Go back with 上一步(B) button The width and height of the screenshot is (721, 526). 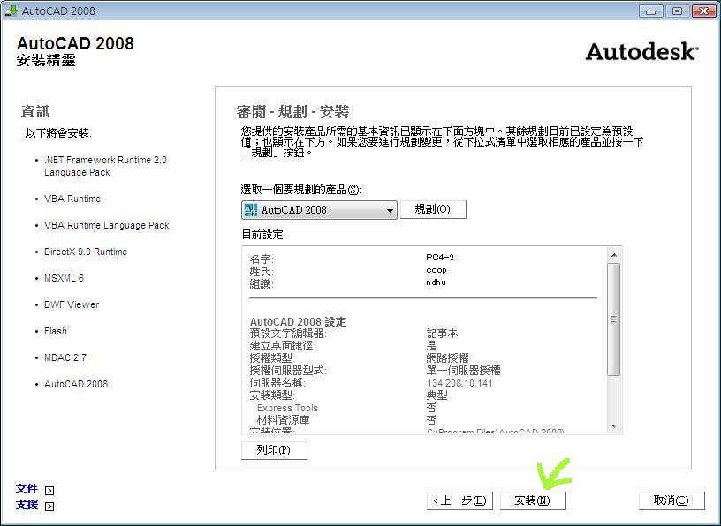pyautogui.click(x=459, y=500)
